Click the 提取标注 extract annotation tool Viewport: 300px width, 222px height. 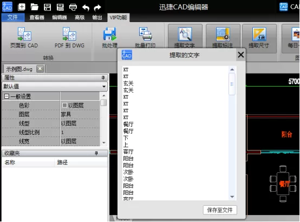point(223,36)
